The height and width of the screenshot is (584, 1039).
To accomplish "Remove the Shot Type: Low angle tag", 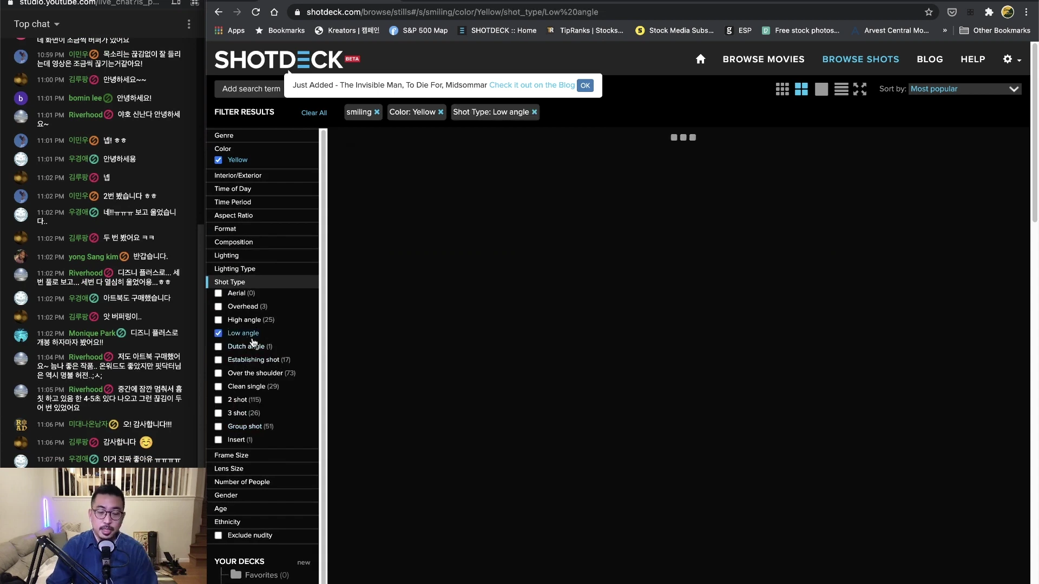I will click(x=535, y=112).
